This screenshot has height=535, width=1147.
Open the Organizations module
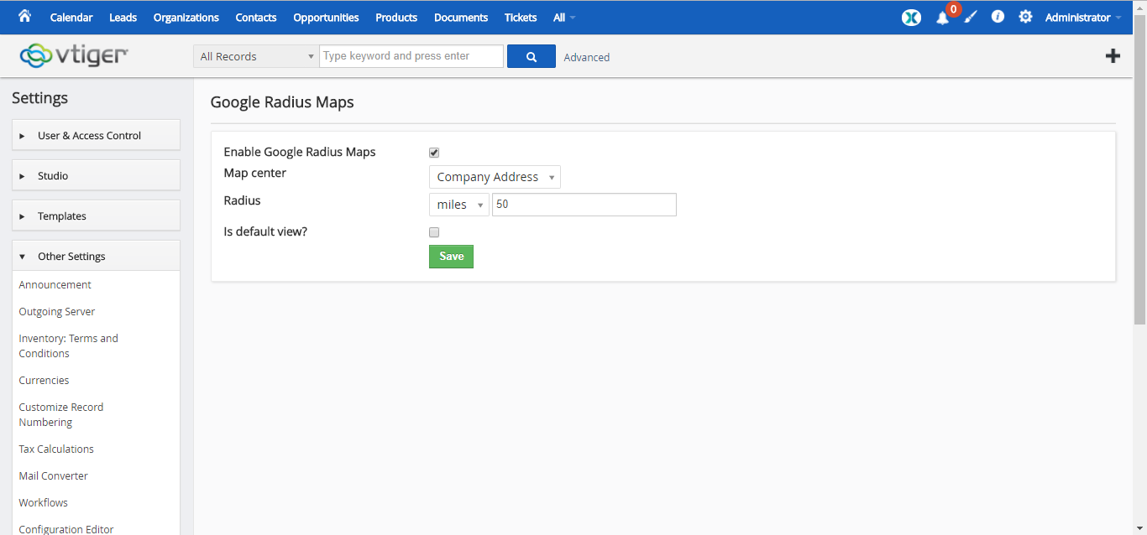click(x=186, y=18)
